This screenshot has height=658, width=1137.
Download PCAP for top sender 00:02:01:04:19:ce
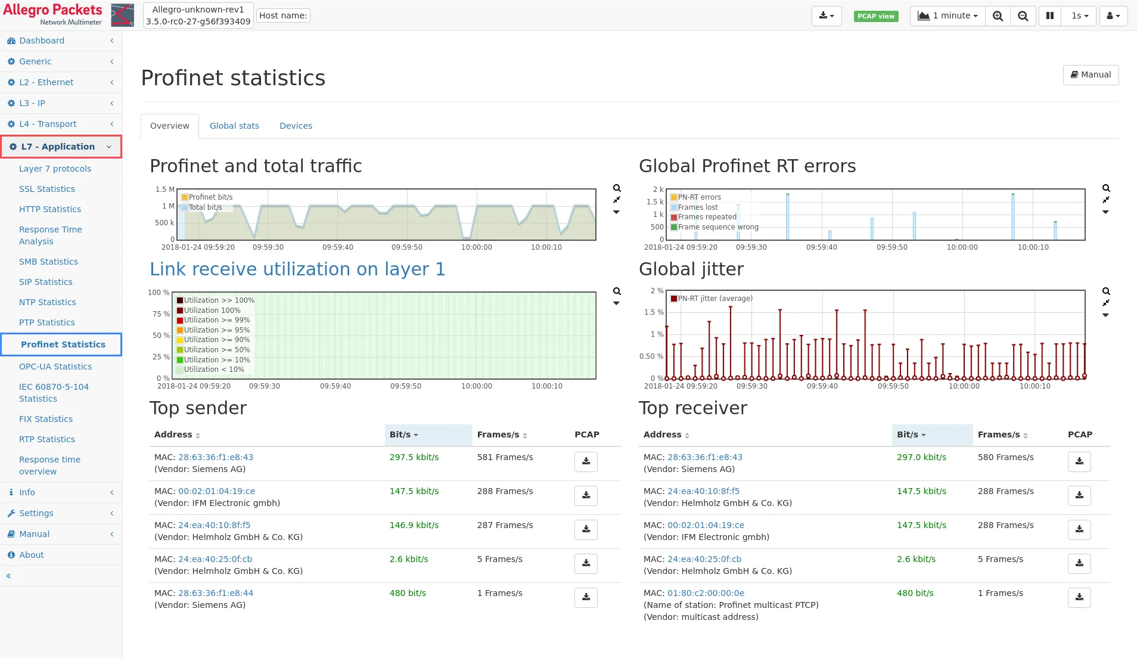tap(586, 495)
